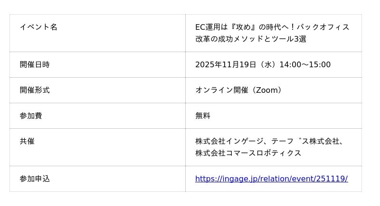Click the 参加費 label cell

(31, 116)
